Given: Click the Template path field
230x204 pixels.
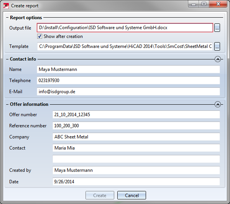Looking at the screenshot, I should [125, 46].
